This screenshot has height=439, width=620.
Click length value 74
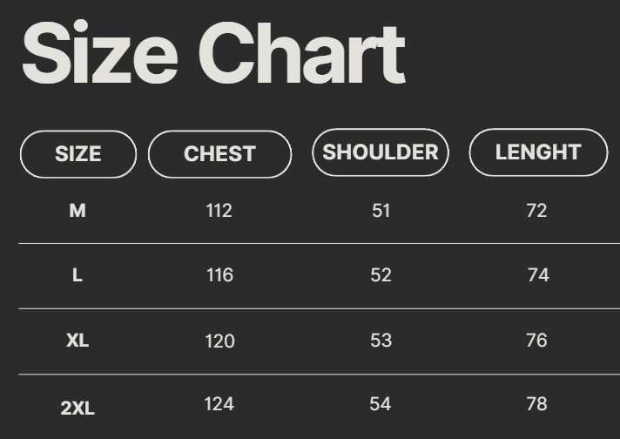coord(538,275)
